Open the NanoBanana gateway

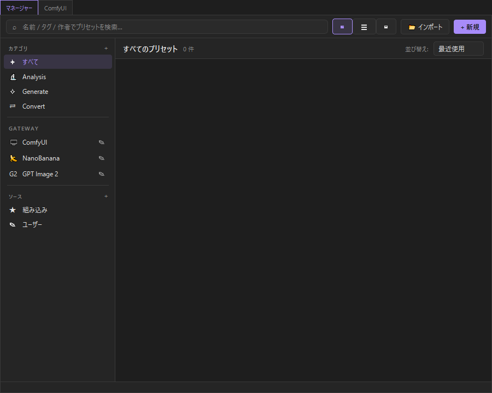tap(58, 158)
